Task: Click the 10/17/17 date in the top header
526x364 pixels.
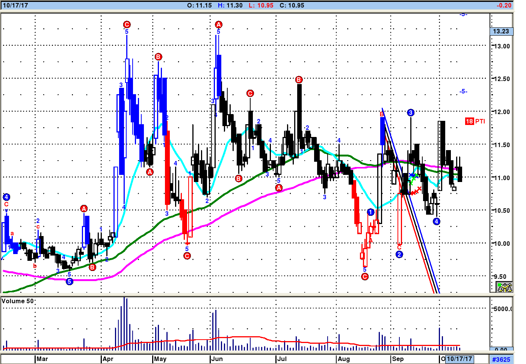Action: coord(15,5)
